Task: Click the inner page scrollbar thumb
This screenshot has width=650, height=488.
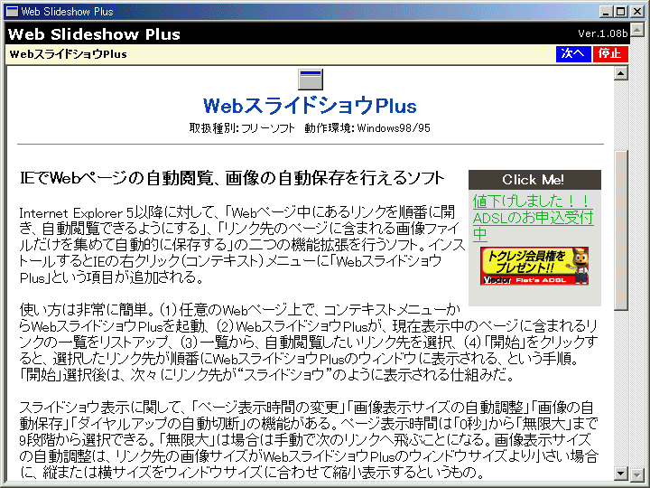Action: point(620,230)
